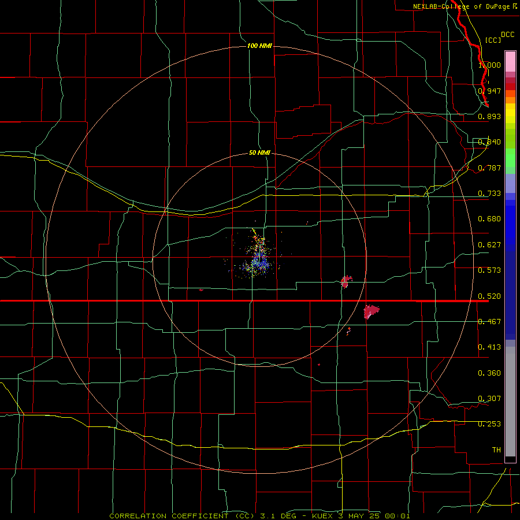Click the 0.787 scale value
The width and height of the screenshot is (520, 520).
pyautogui.click(x=489, y=168)
